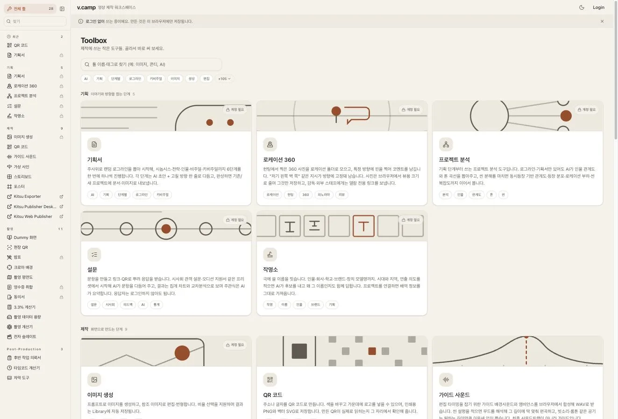Select 촬영 평면도 in the sidebar
Viewport: 618px width, 419px height.
pyautogui.click(x=35, y=277)
